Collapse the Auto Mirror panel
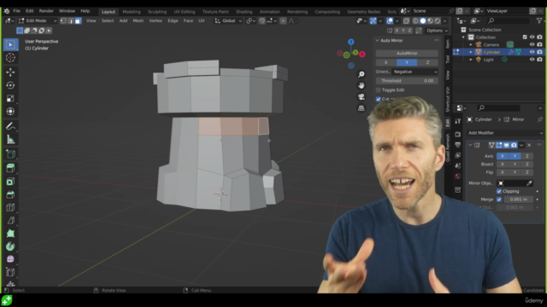 (x=378, y=41)
